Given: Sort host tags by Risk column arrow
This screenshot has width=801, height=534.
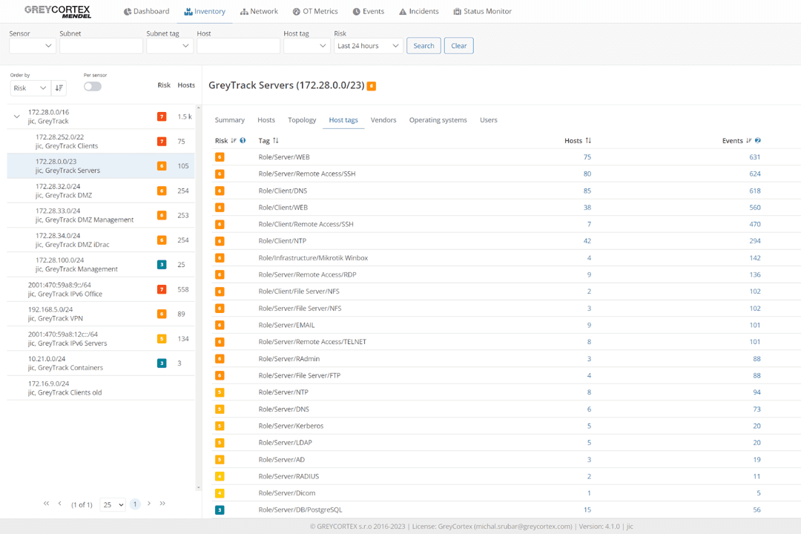Looking at the screenshot, I should coord(234,140).
